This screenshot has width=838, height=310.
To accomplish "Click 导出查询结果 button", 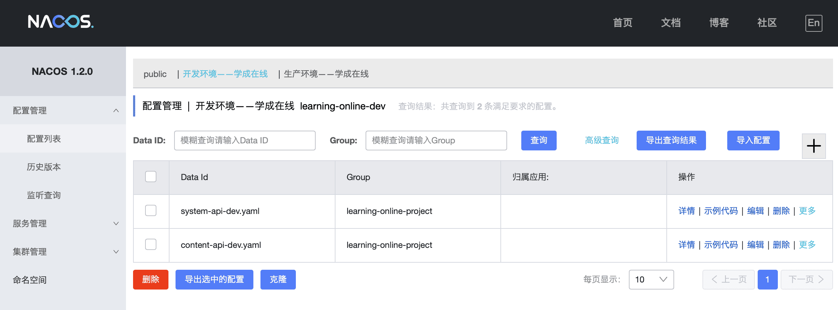I will click(x=671, y=141).
